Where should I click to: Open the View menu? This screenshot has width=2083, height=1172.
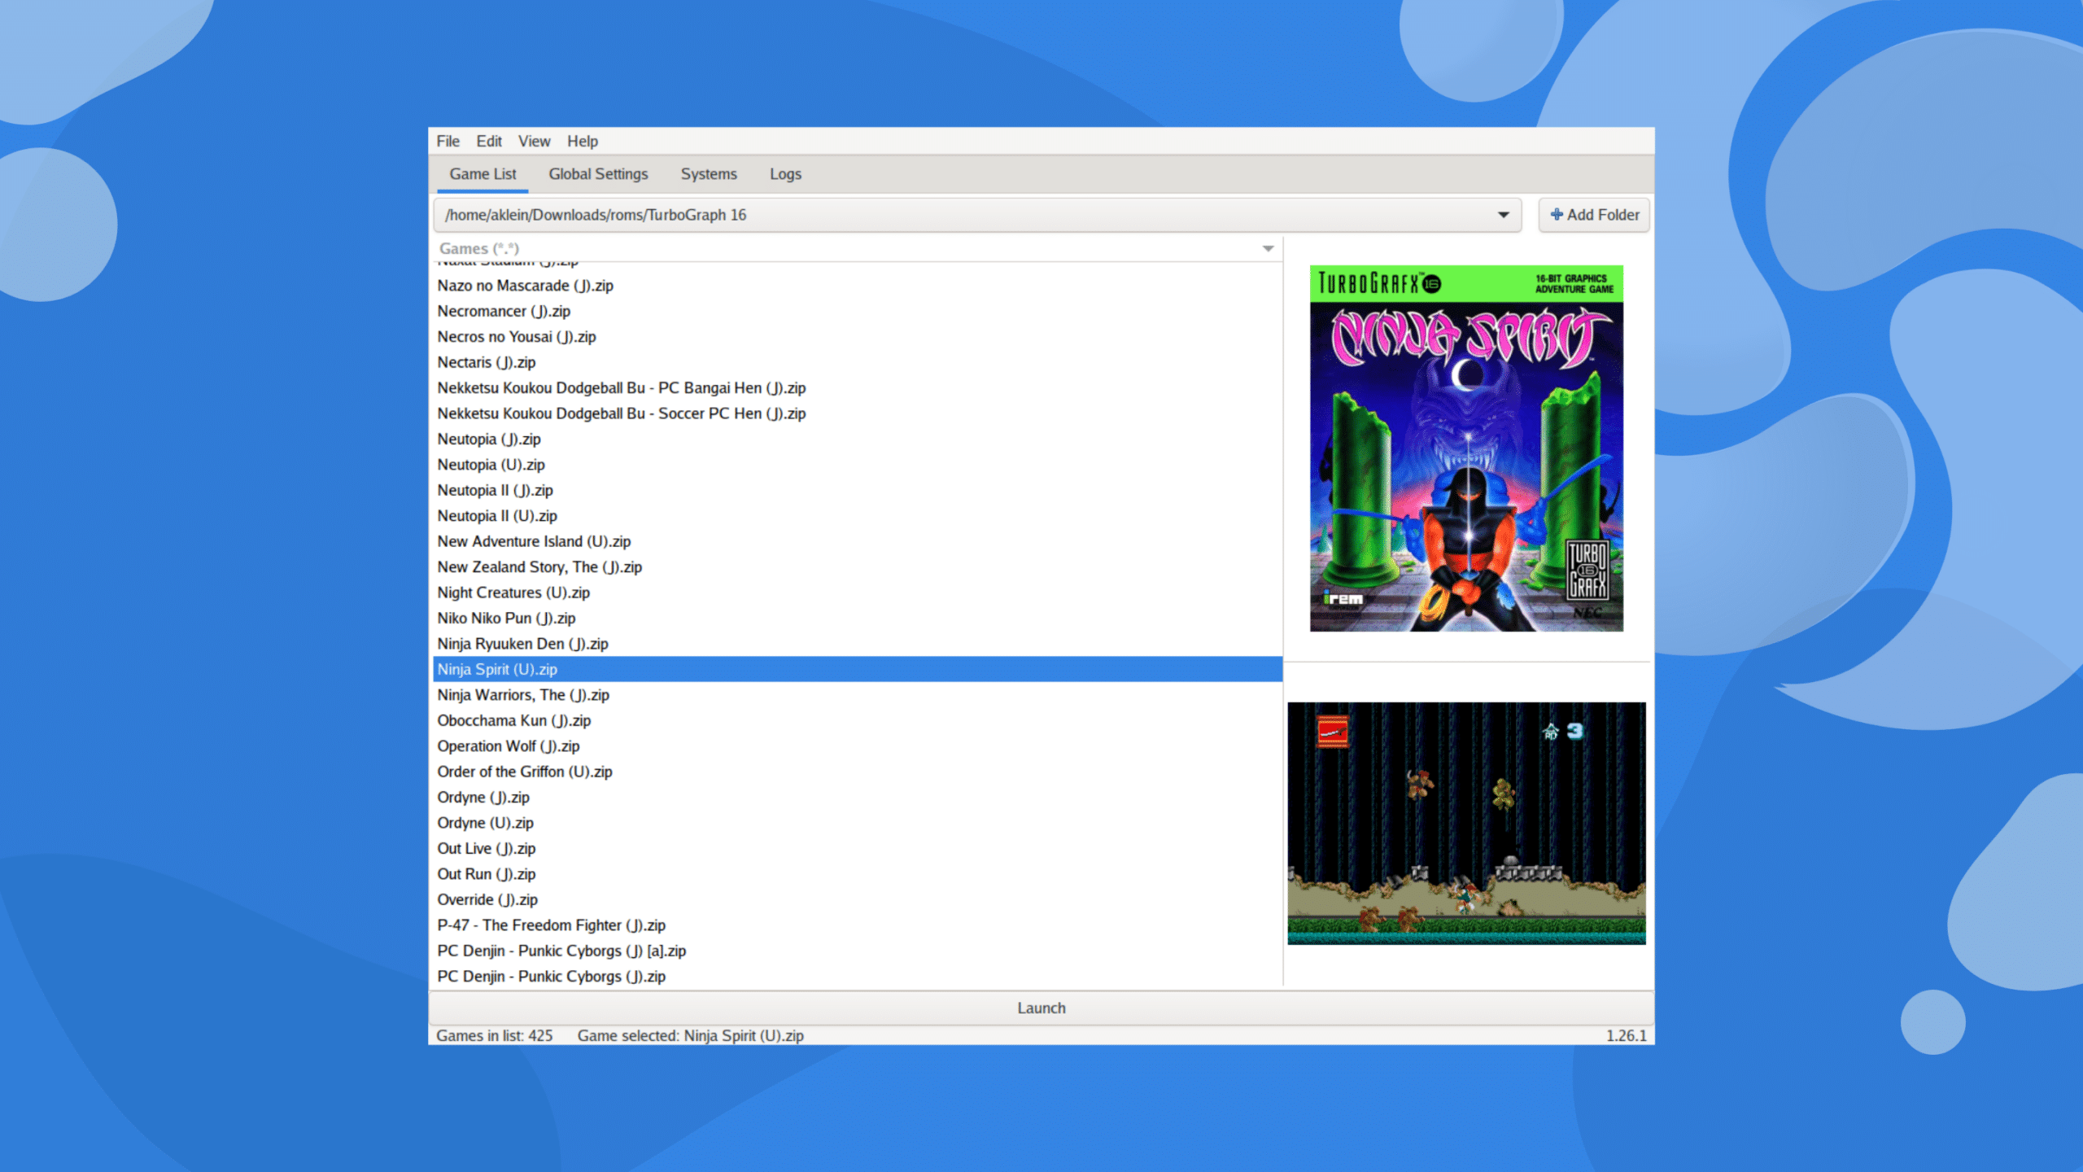click(x=534, y=141)
